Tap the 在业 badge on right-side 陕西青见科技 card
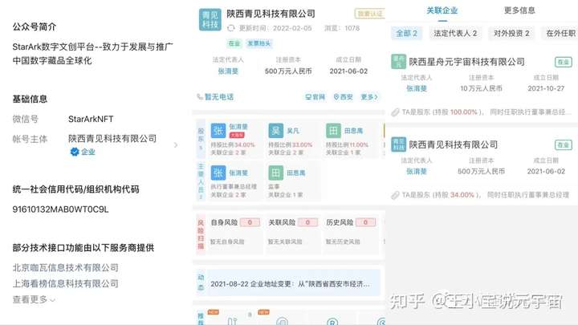Screen dimensions: 578x325 564,144
